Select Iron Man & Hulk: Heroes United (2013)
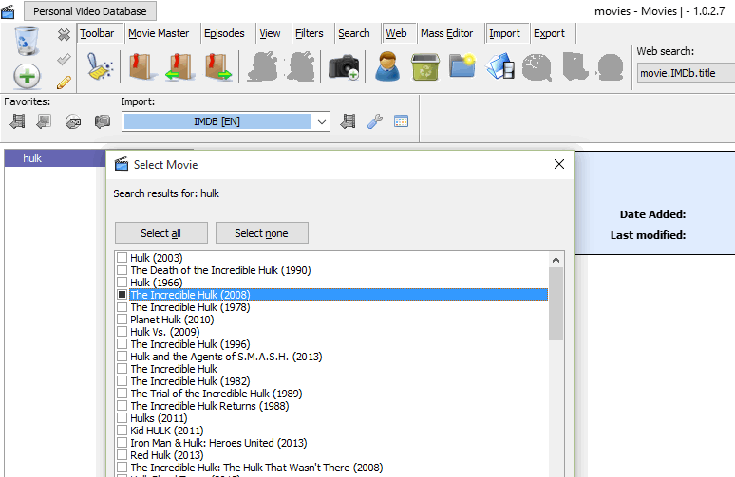 pyautogui.click(x=218, y=443)
